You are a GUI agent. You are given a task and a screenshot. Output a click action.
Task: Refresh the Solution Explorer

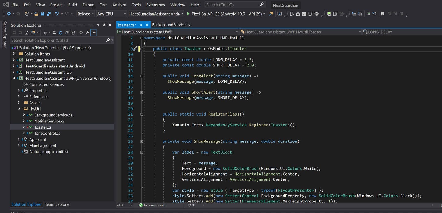60,32
